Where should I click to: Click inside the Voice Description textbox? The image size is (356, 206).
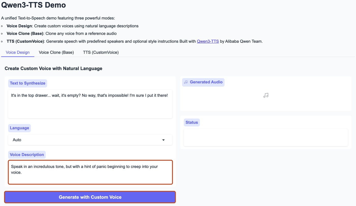coord(90,172)
